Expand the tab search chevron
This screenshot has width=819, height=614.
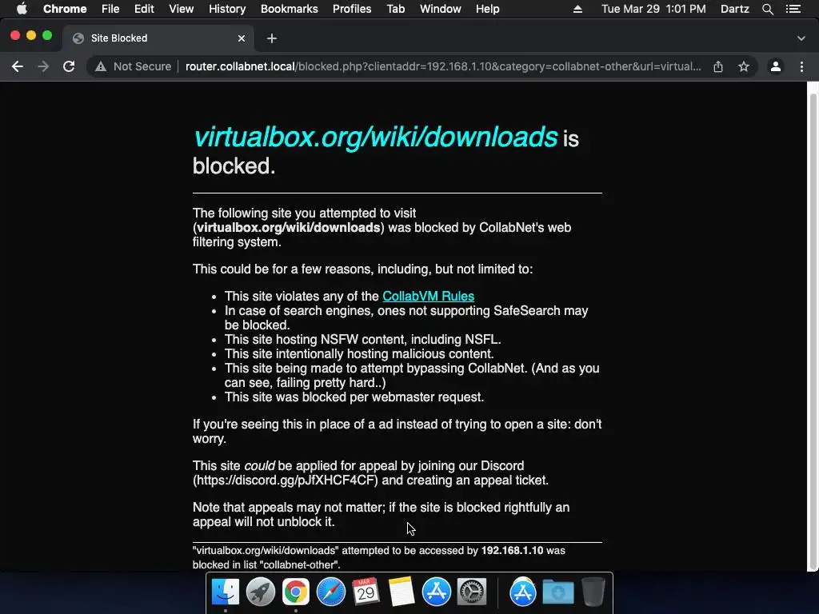[801, 38]
